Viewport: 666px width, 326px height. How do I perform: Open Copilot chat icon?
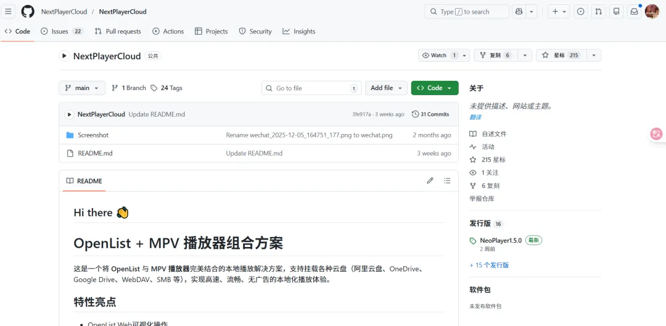[x=519, y=12]
